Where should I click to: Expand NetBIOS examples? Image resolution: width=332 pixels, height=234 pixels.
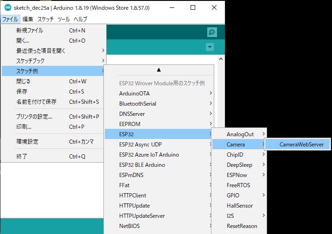158,226
